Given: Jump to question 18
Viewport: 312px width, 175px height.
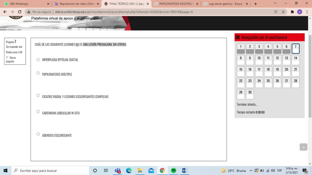Looking at the screenshot, I should pos(268,71).
